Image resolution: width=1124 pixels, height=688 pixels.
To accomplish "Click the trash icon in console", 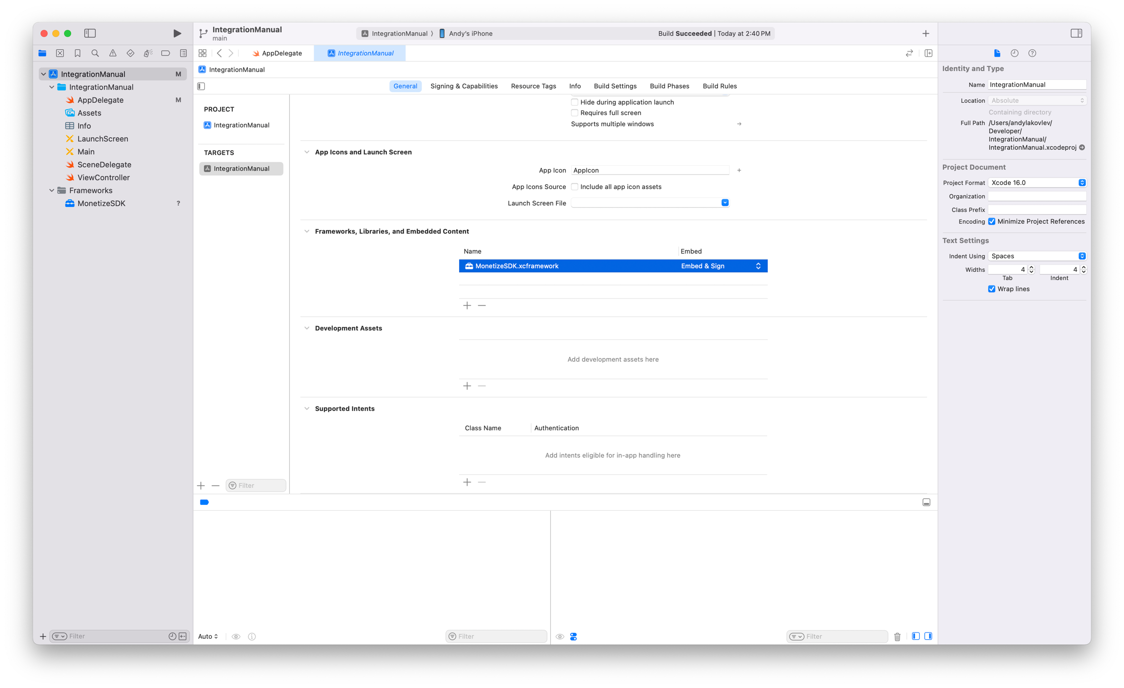I will coord(897,636).
